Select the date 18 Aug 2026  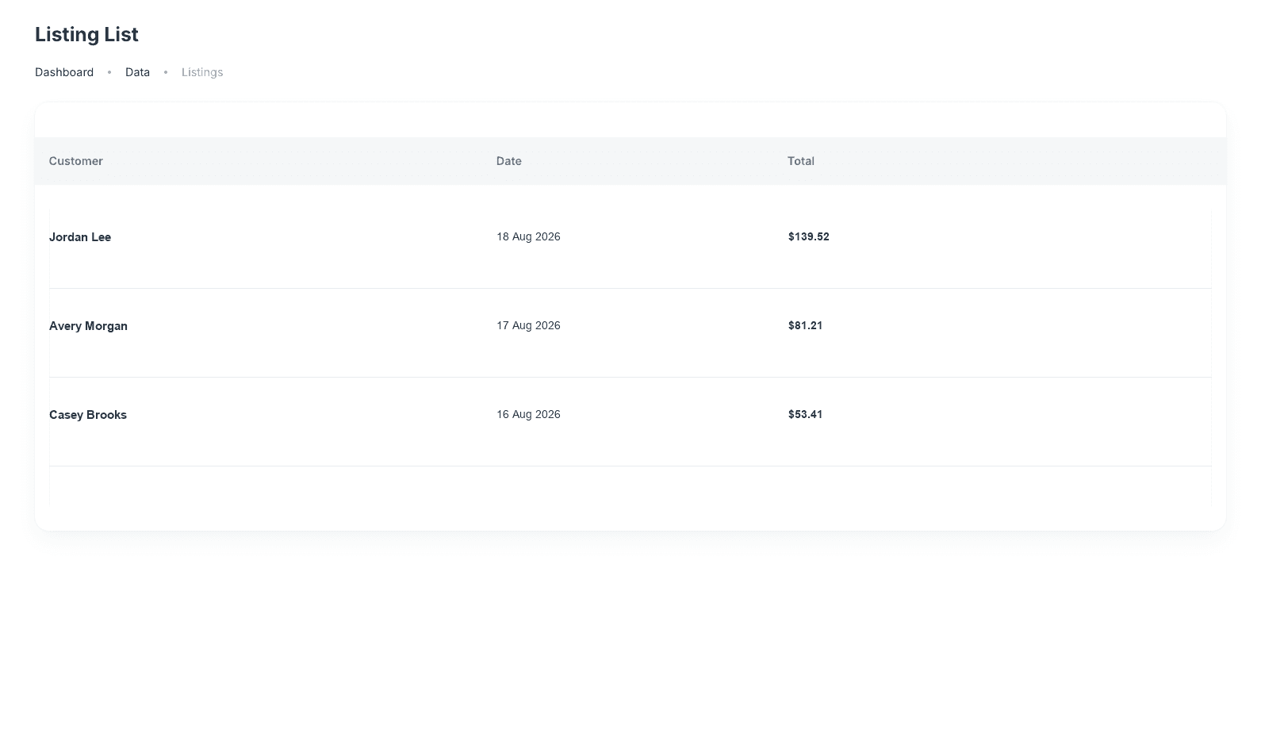(x=528, y=236)
